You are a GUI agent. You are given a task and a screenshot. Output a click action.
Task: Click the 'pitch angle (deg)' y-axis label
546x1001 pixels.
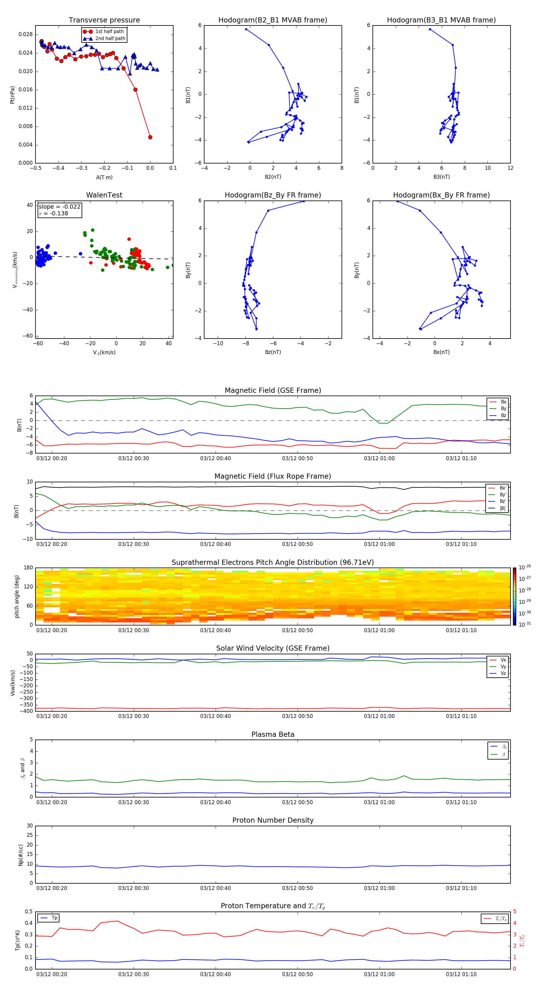(x=17, y=596)
